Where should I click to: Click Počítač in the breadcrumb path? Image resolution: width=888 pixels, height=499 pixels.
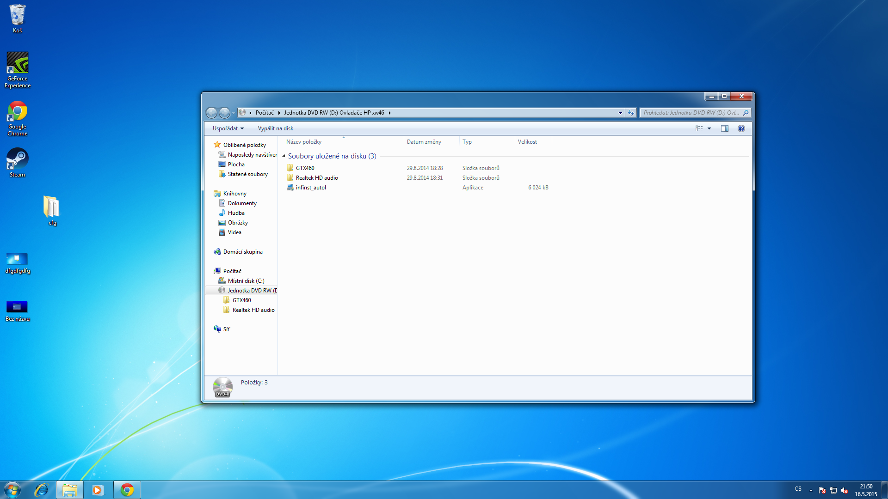265,113
